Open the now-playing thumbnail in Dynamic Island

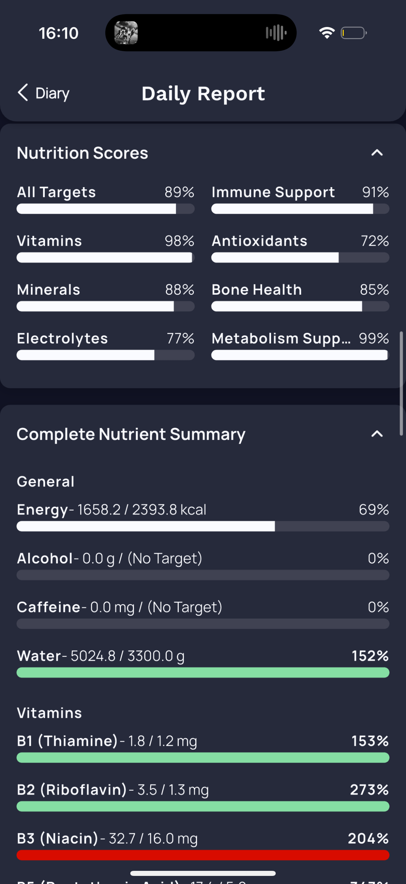point(126,33)
